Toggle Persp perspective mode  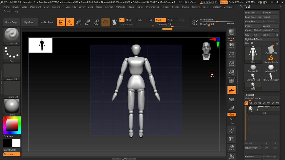231,81
